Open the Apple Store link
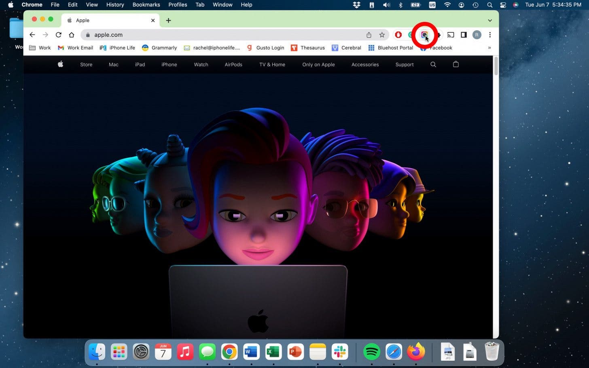589x368 pixels. coord(86,64)
